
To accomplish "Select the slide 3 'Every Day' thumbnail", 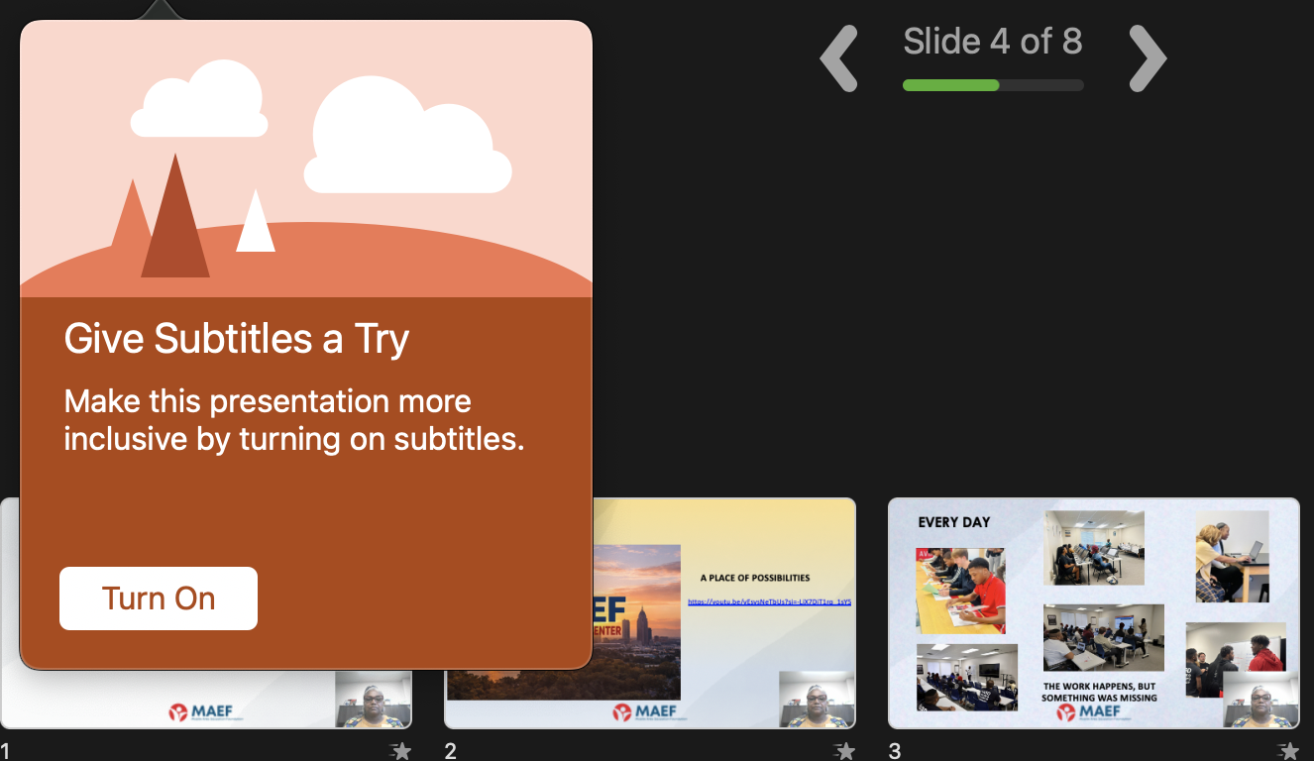I will (1093, 612).
